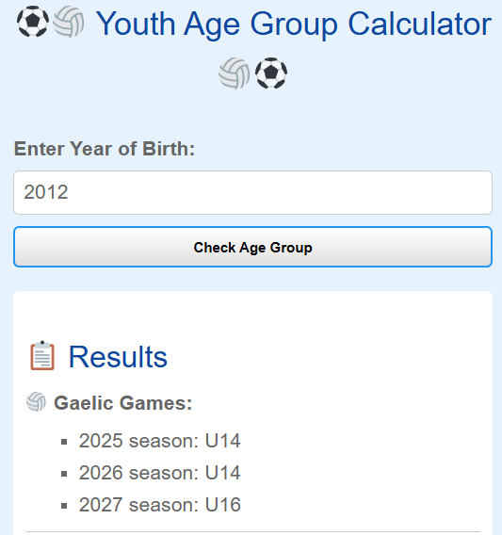
Task: Click the Results heading text
Action: coord(118,357)
